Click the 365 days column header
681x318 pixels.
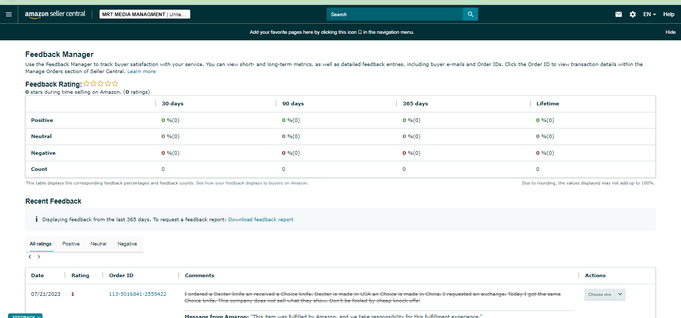tap(415, 103)
